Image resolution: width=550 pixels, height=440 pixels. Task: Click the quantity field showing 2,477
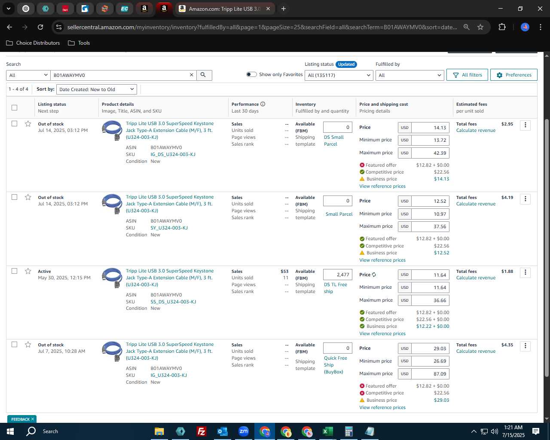tap(338, 275)
